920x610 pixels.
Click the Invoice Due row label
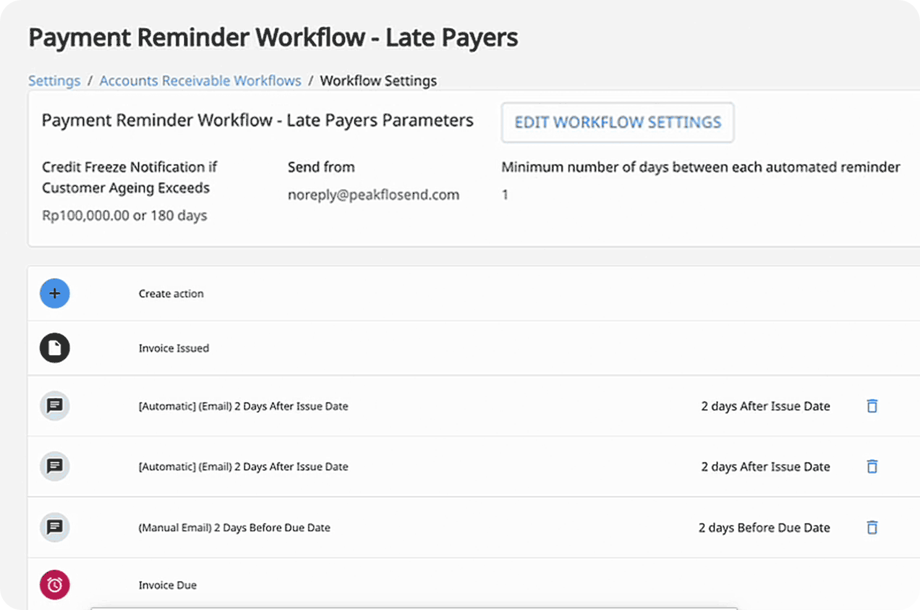coord(168,585)
